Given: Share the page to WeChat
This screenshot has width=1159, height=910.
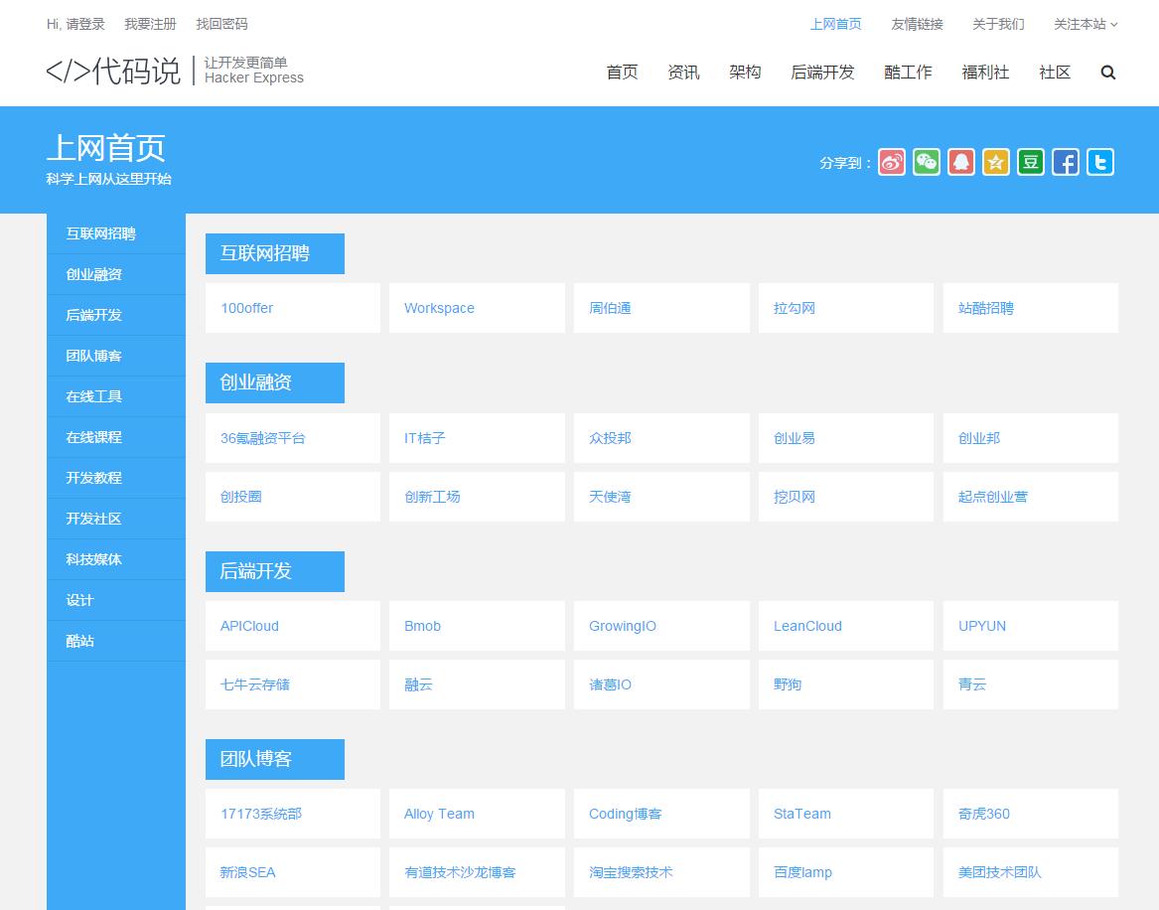Looking at the screenshot, I should click(x=926, y=162).
